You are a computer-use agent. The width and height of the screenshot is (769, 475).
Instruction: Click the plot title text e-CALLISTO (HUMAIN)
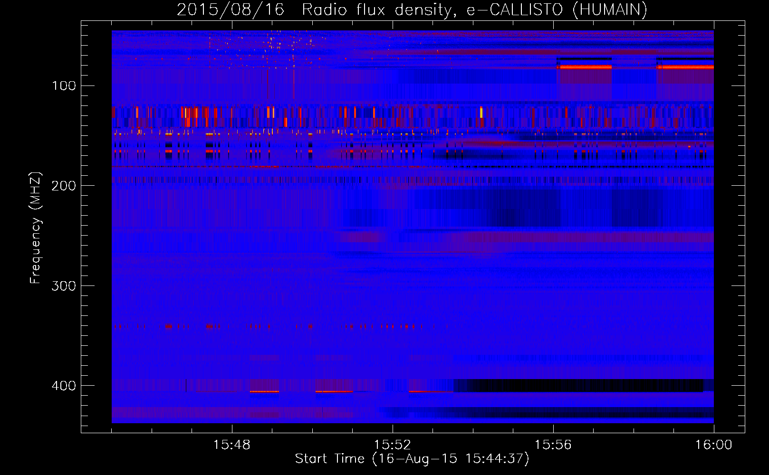point(557,9)
